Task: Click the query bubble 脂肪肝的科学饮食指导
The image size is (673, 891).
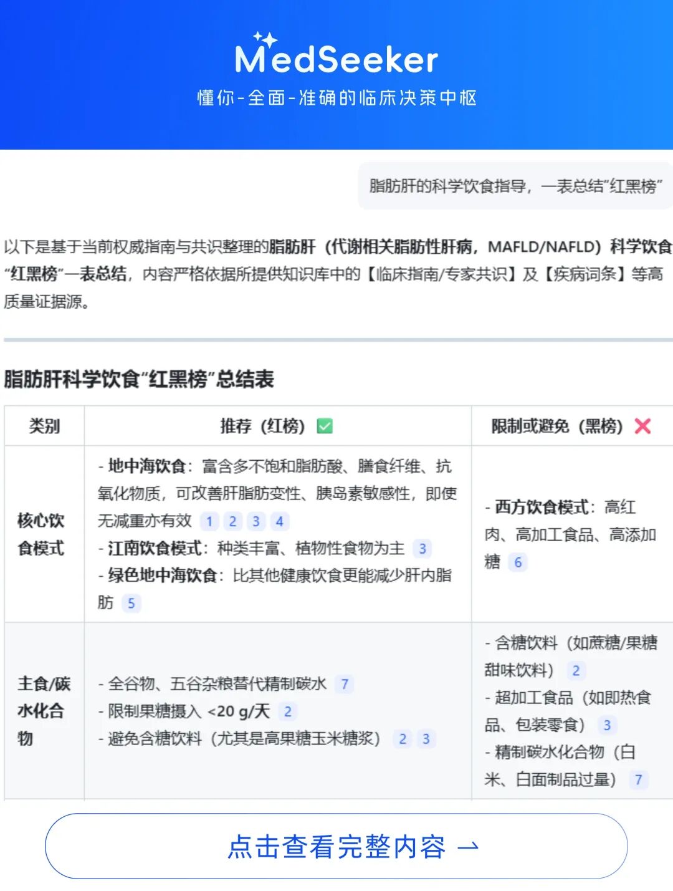Action: [x=516, y=186]
